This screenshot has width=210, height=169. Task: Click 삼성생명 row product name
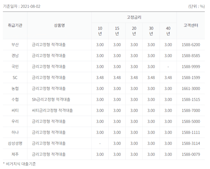pos(49,143)
